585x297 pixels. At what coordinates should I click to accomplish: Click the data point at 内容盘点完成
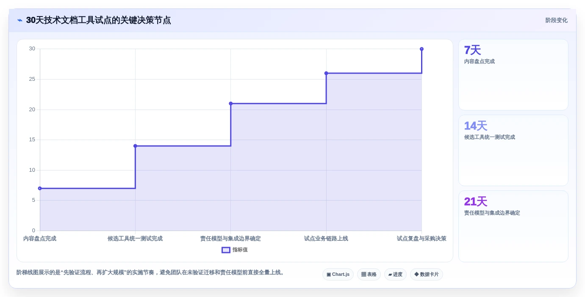click(x=40, y=188)
